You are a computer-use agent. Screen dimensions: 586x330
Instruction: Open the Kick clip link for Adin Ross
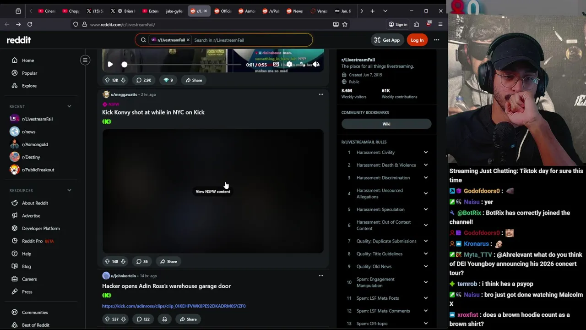point(174,306)
